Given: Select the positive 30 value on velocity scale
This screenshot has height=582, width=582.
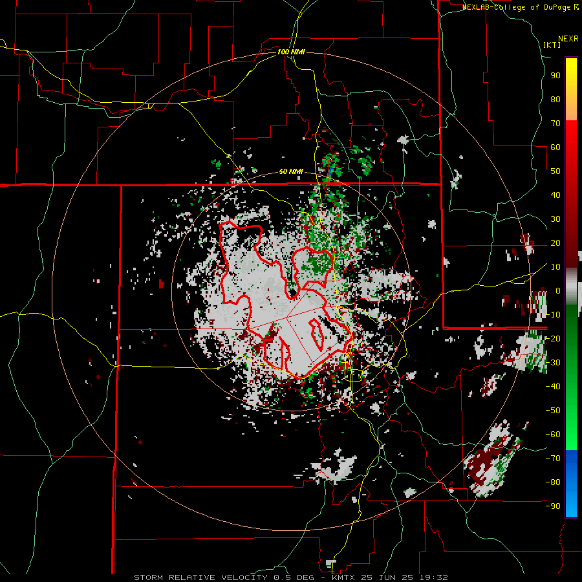Looking at the screenshot, I should (x=555, y=219).
